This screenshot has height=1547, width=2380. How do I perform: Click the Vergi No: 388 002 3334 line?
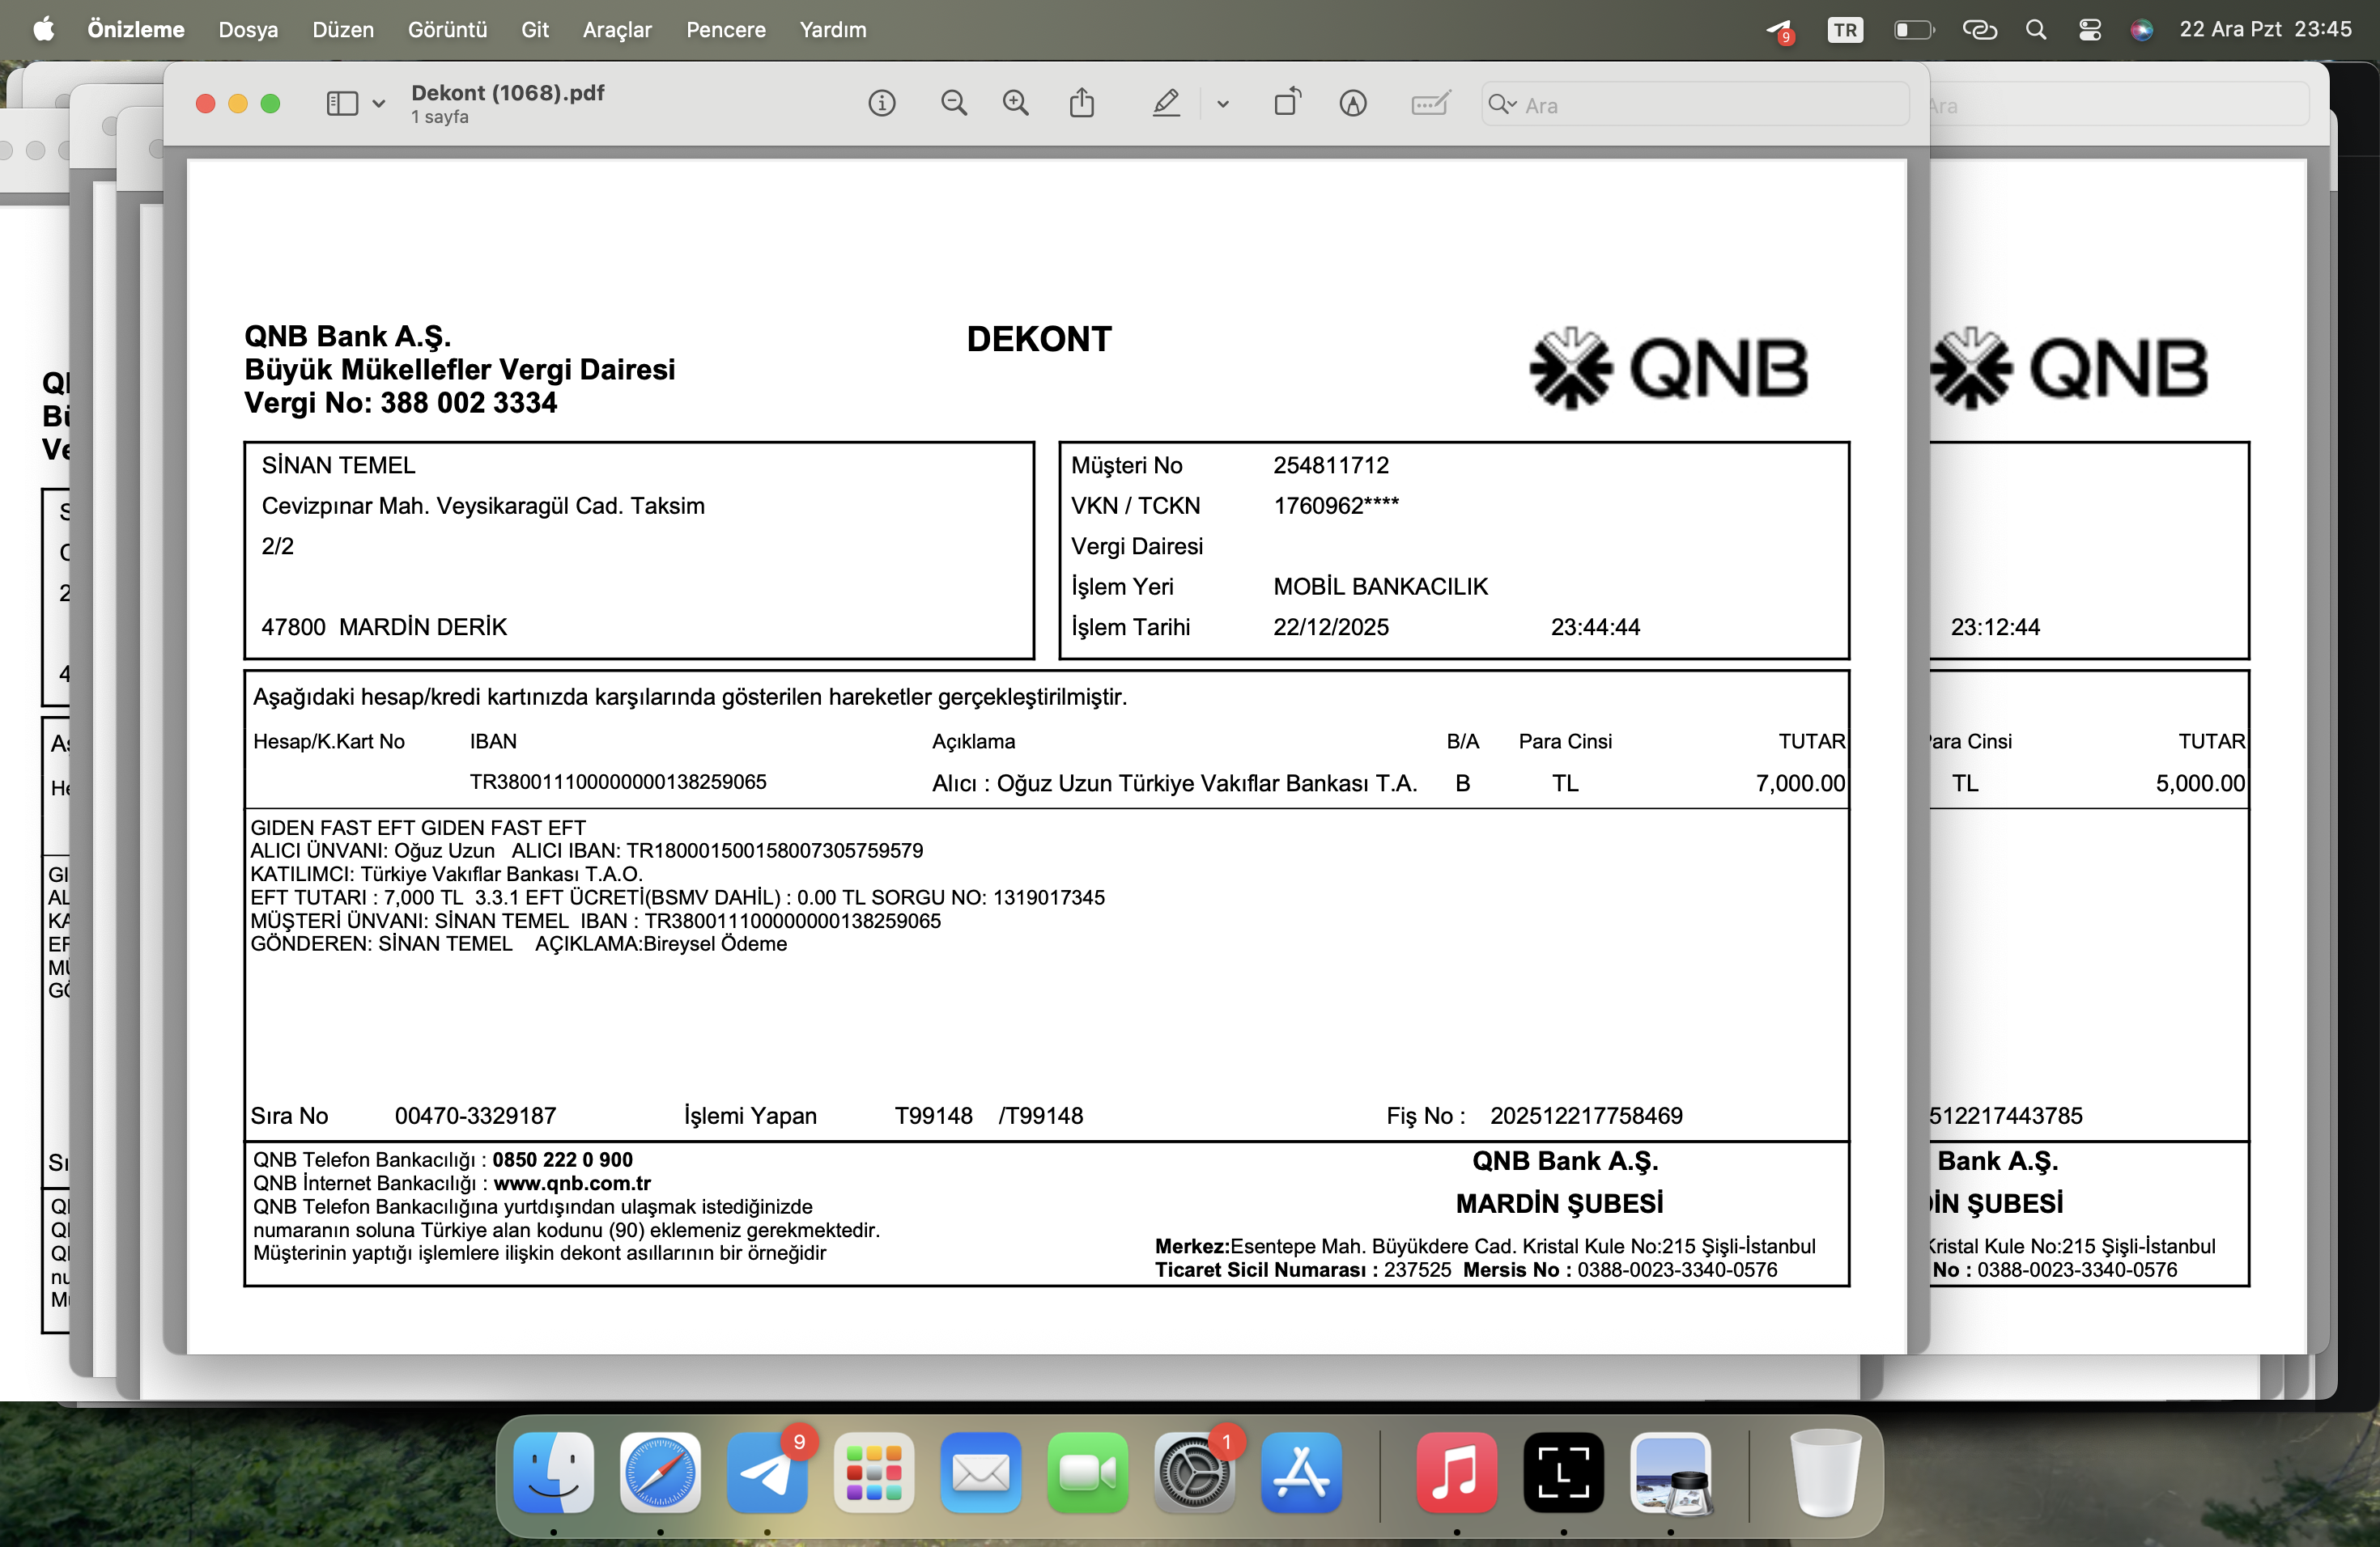(401, 403)
